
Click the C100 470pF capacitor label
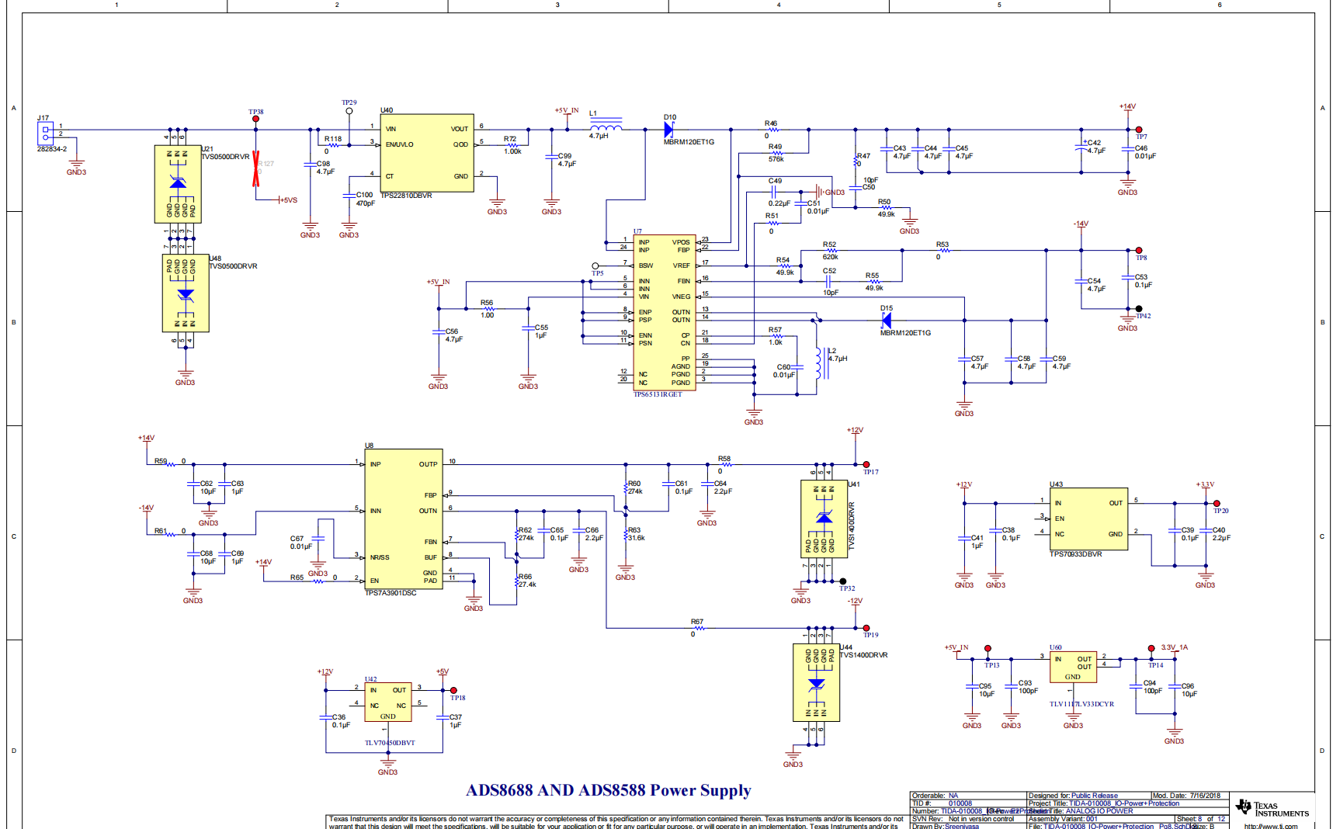coord(365,199)
